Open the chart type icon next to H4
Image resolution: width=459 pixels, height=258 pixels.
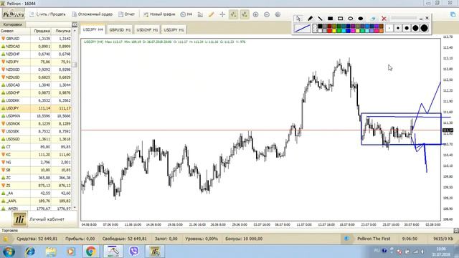point(200,14)
